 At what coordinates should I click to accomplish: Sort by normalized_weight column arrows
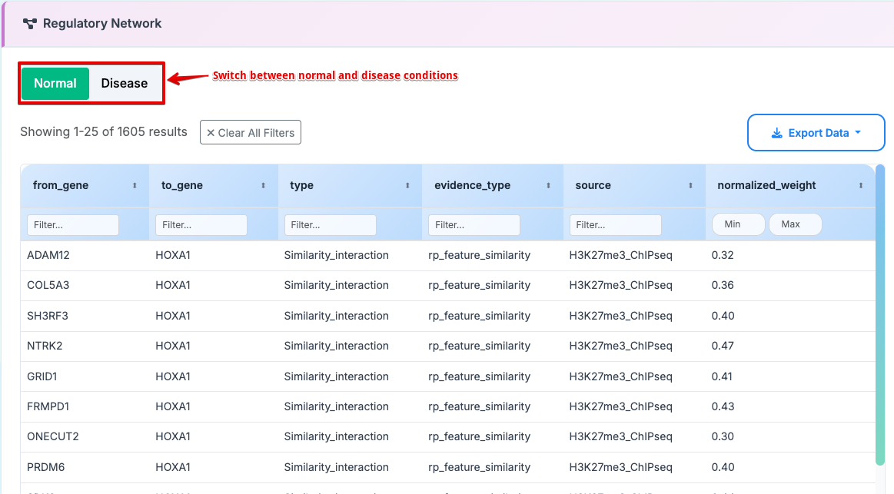pos(860,186)
